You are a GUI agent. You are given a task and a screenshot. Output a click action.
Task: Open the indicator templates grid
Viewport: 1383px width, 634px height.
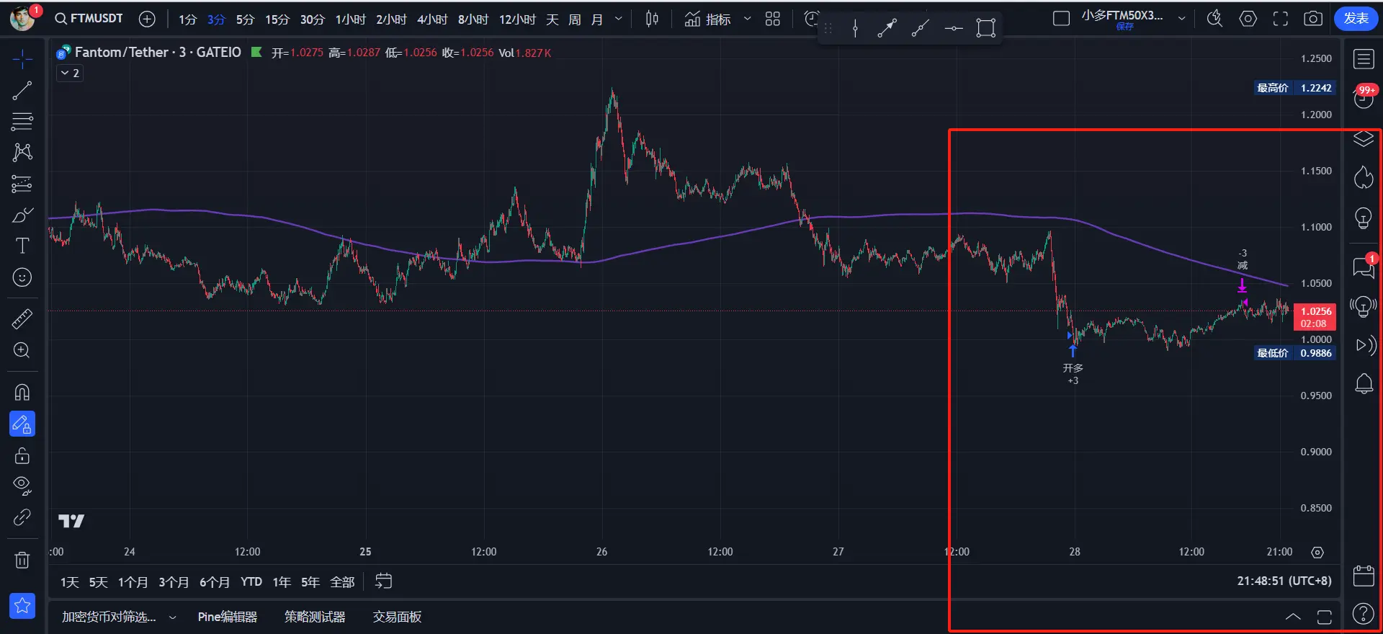[773, 19]
